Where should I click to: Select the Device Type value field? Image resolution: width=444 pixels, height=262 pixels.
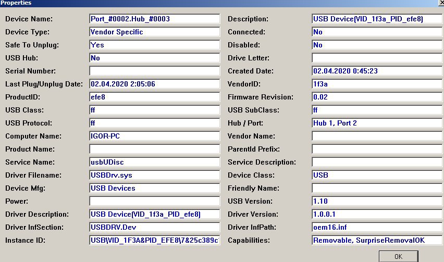[155, 32]
